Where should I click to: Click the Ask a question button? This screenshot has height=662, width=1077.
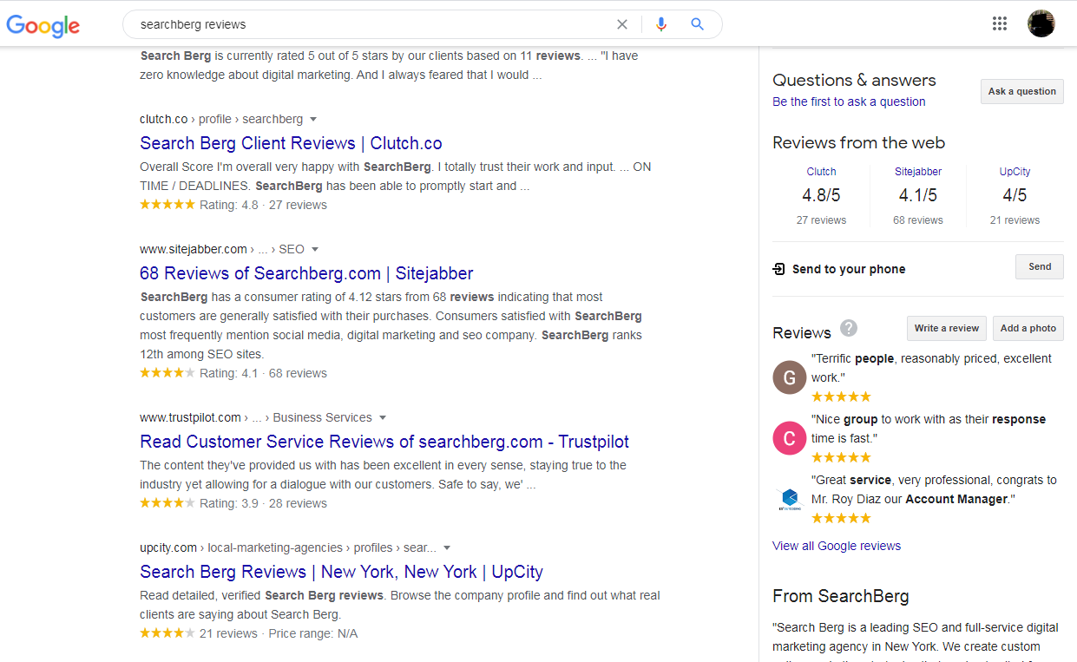pos(1022,91)
